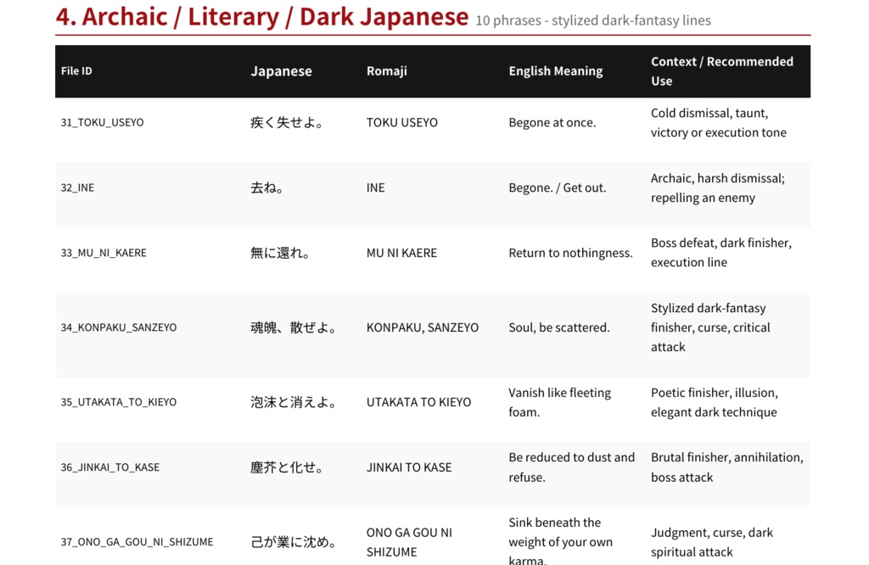The image size is (869, 565).
Task: Click the context "Brutal finisher, annihilation, boss attack"
Action: 727,467
